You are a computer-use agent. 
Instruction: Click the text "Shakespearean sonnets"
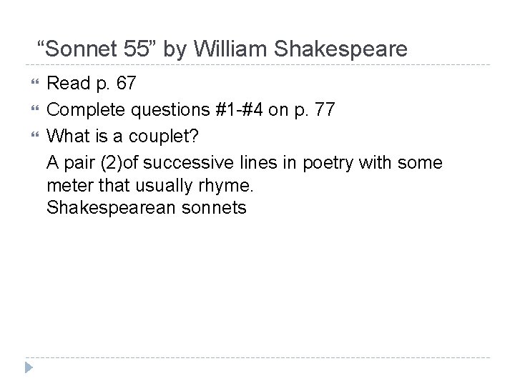click(x=146, y=208)
